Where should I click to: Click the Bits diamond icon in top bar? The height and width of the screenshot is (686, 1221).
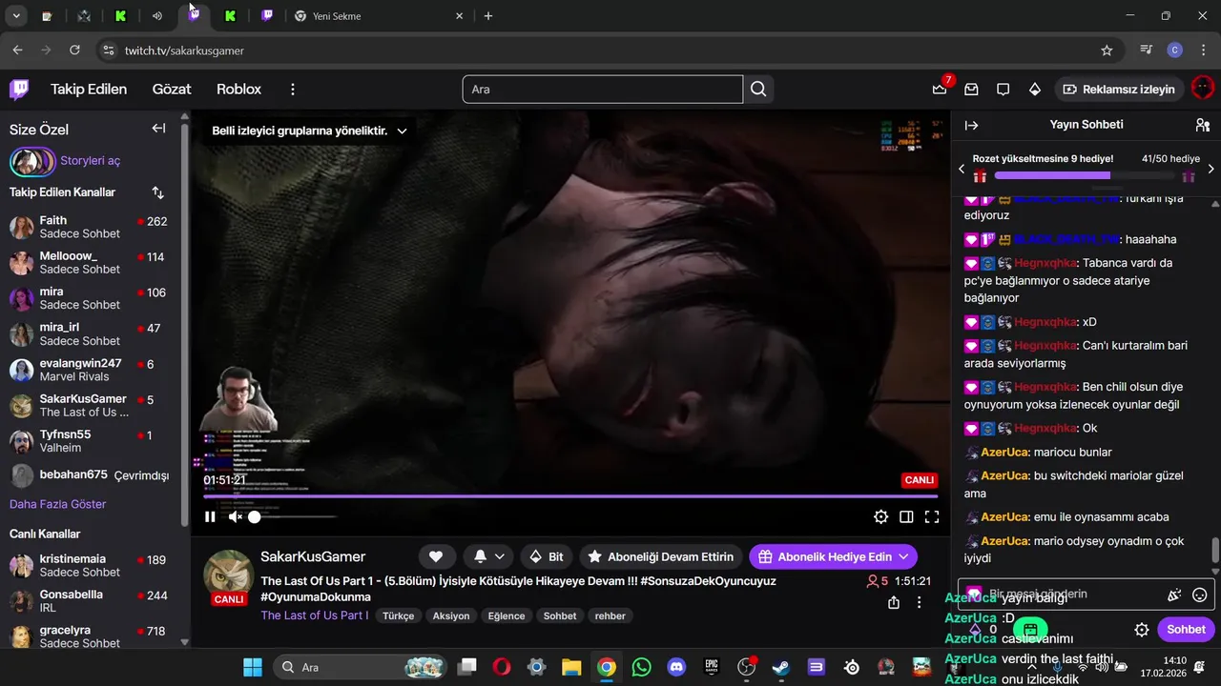[1035, 89]
